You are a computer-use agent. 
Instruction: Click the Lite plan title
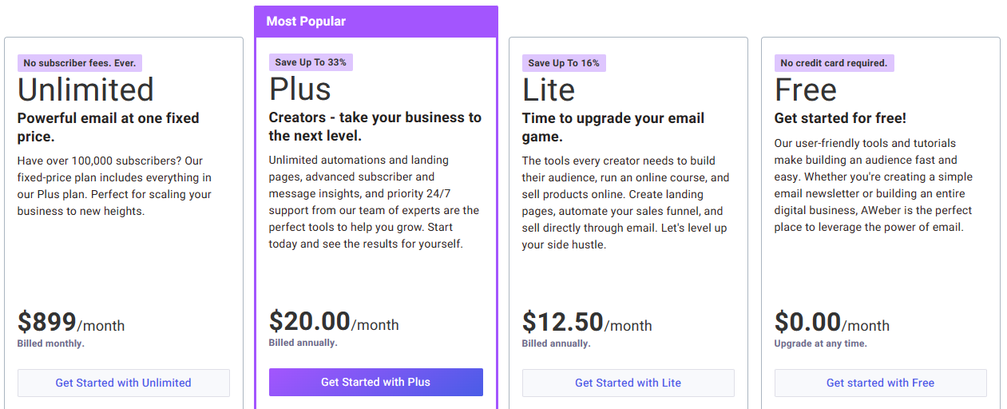point(549,89)
